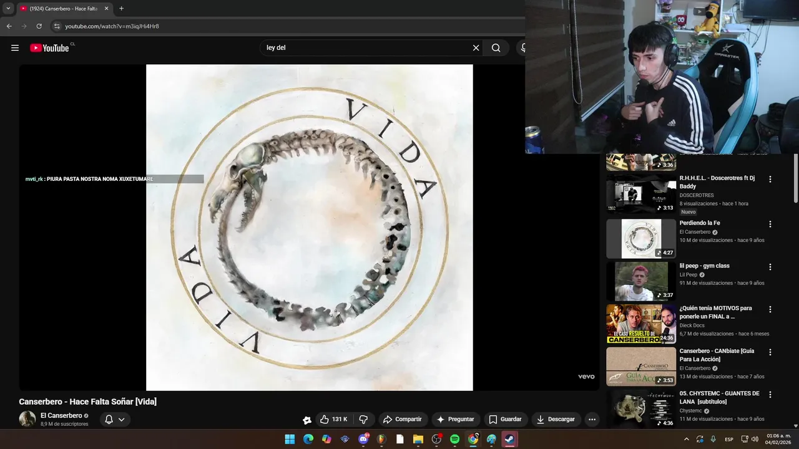The height and width of the screenshot is (449, 799).
Task: Open the Perdiendo la Fe thumbnail
Action: (x=641, y=238)
